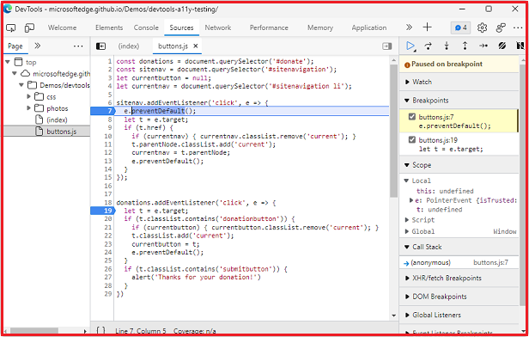This screenshot has width=529, height=337.
Task: Click line number 13 in the gutter
Action: click(x=108, y=161)
